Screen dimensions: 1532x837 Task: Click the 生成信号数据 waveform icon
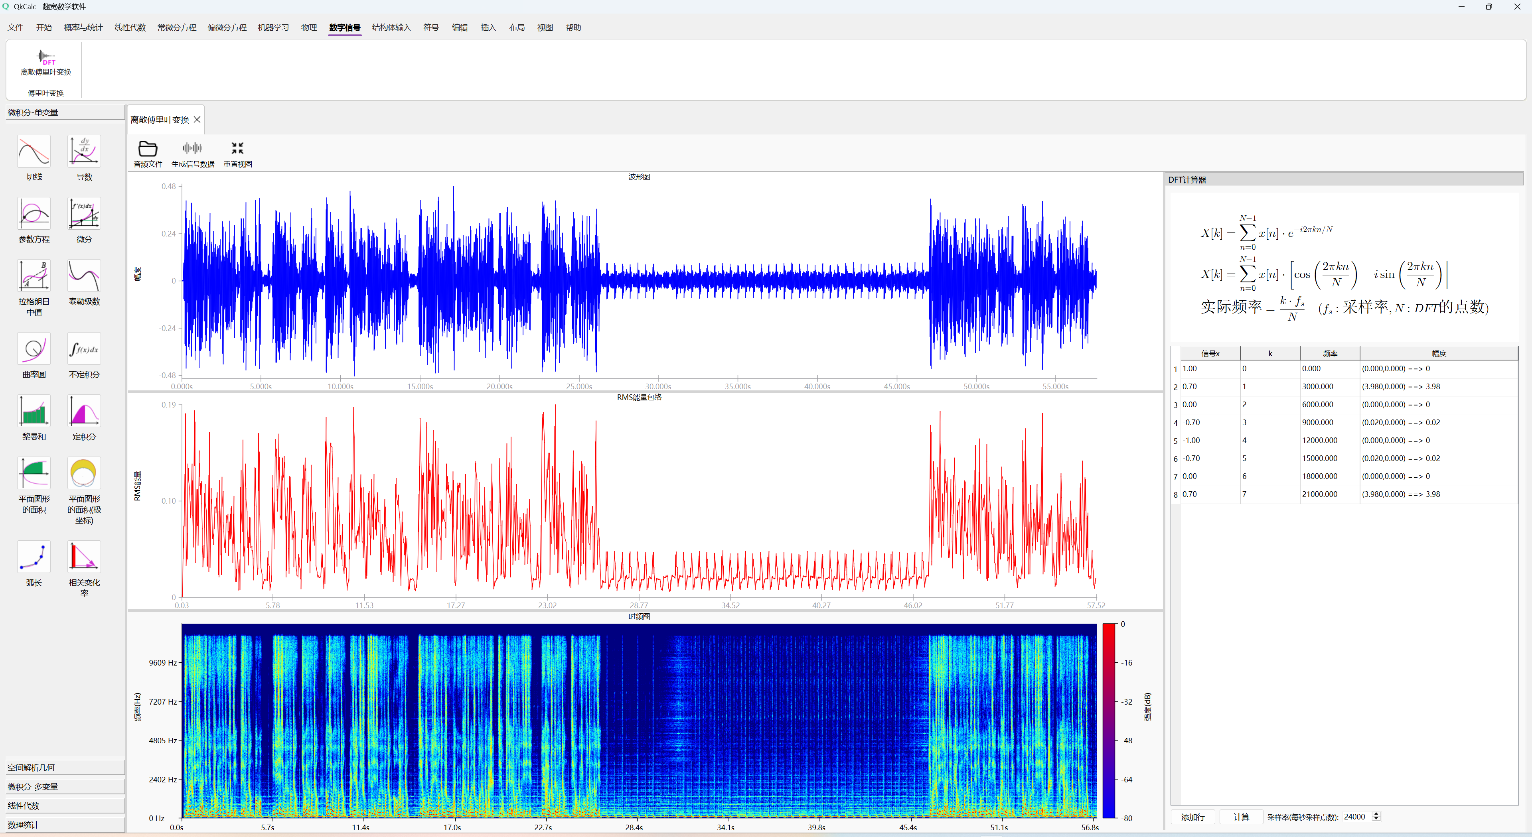(192, 149)
